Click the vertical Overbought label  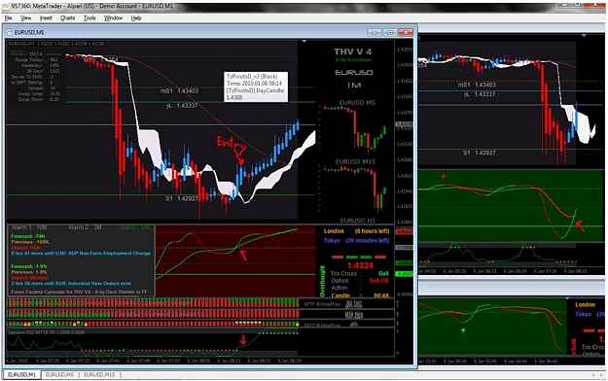coord(322,282)
